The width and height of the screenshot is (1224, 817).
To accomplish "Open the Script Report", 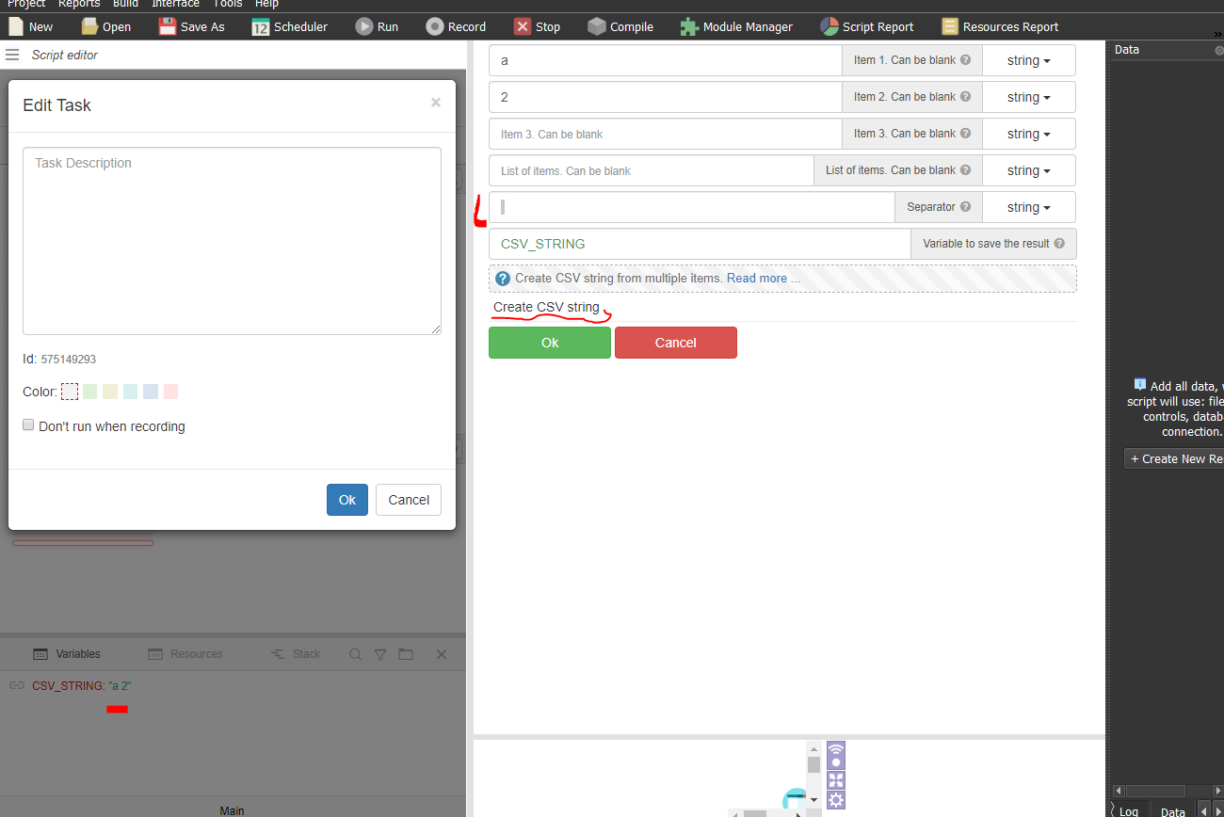I will (866, 26).
